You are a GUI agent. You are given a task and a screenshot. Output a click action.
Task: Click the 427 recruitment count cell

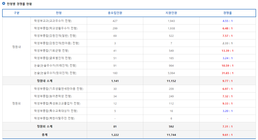point(115,21)
